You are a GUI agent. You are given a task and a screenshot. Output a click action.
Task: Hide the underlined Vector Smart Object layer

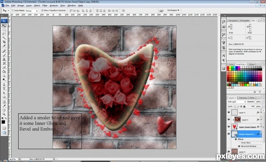point(229,127)
